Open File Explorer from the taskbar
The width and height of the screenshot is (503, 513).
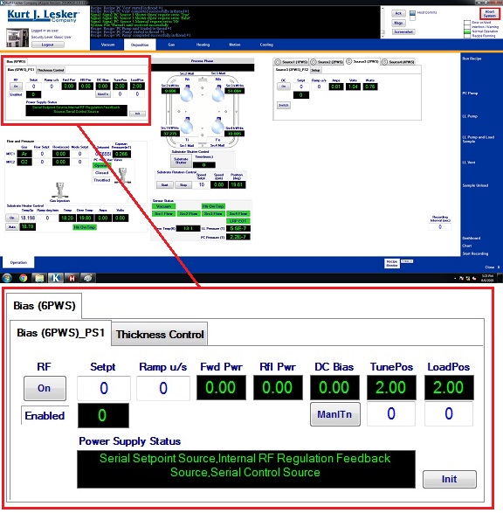tap(39, 278)
